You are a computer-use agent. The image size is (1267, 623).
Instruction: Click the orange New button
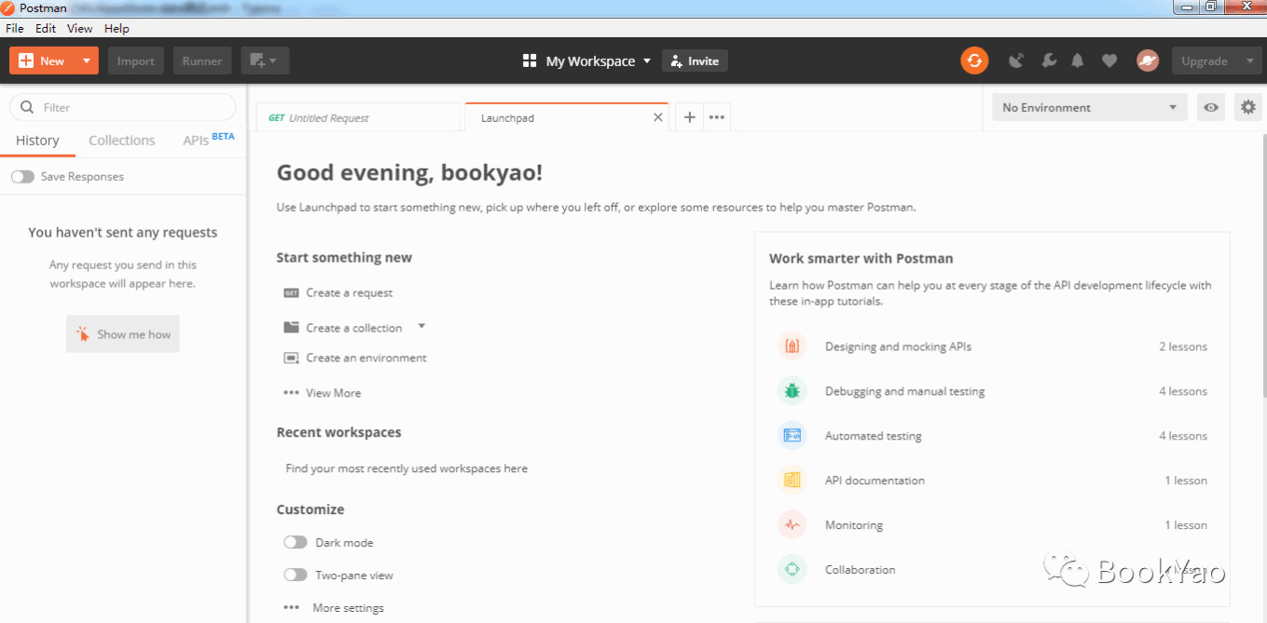click(42, 61)
